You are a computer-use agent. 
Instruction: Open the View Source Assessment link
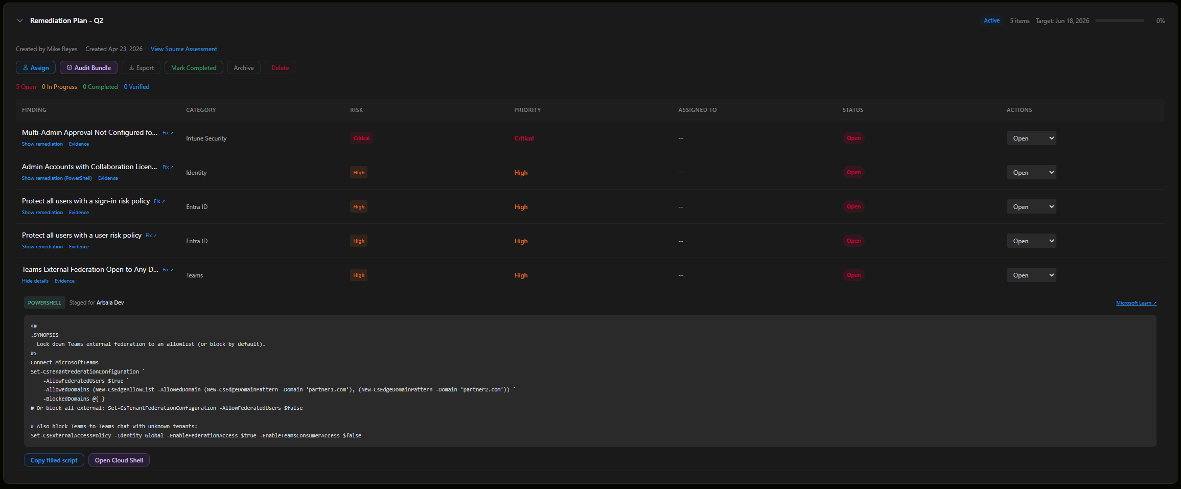(184, 49)
